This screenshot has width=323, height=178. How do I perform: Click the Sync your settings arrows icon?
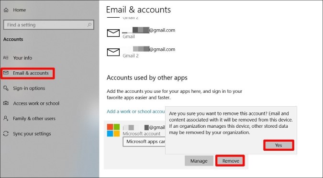[6, 133]
